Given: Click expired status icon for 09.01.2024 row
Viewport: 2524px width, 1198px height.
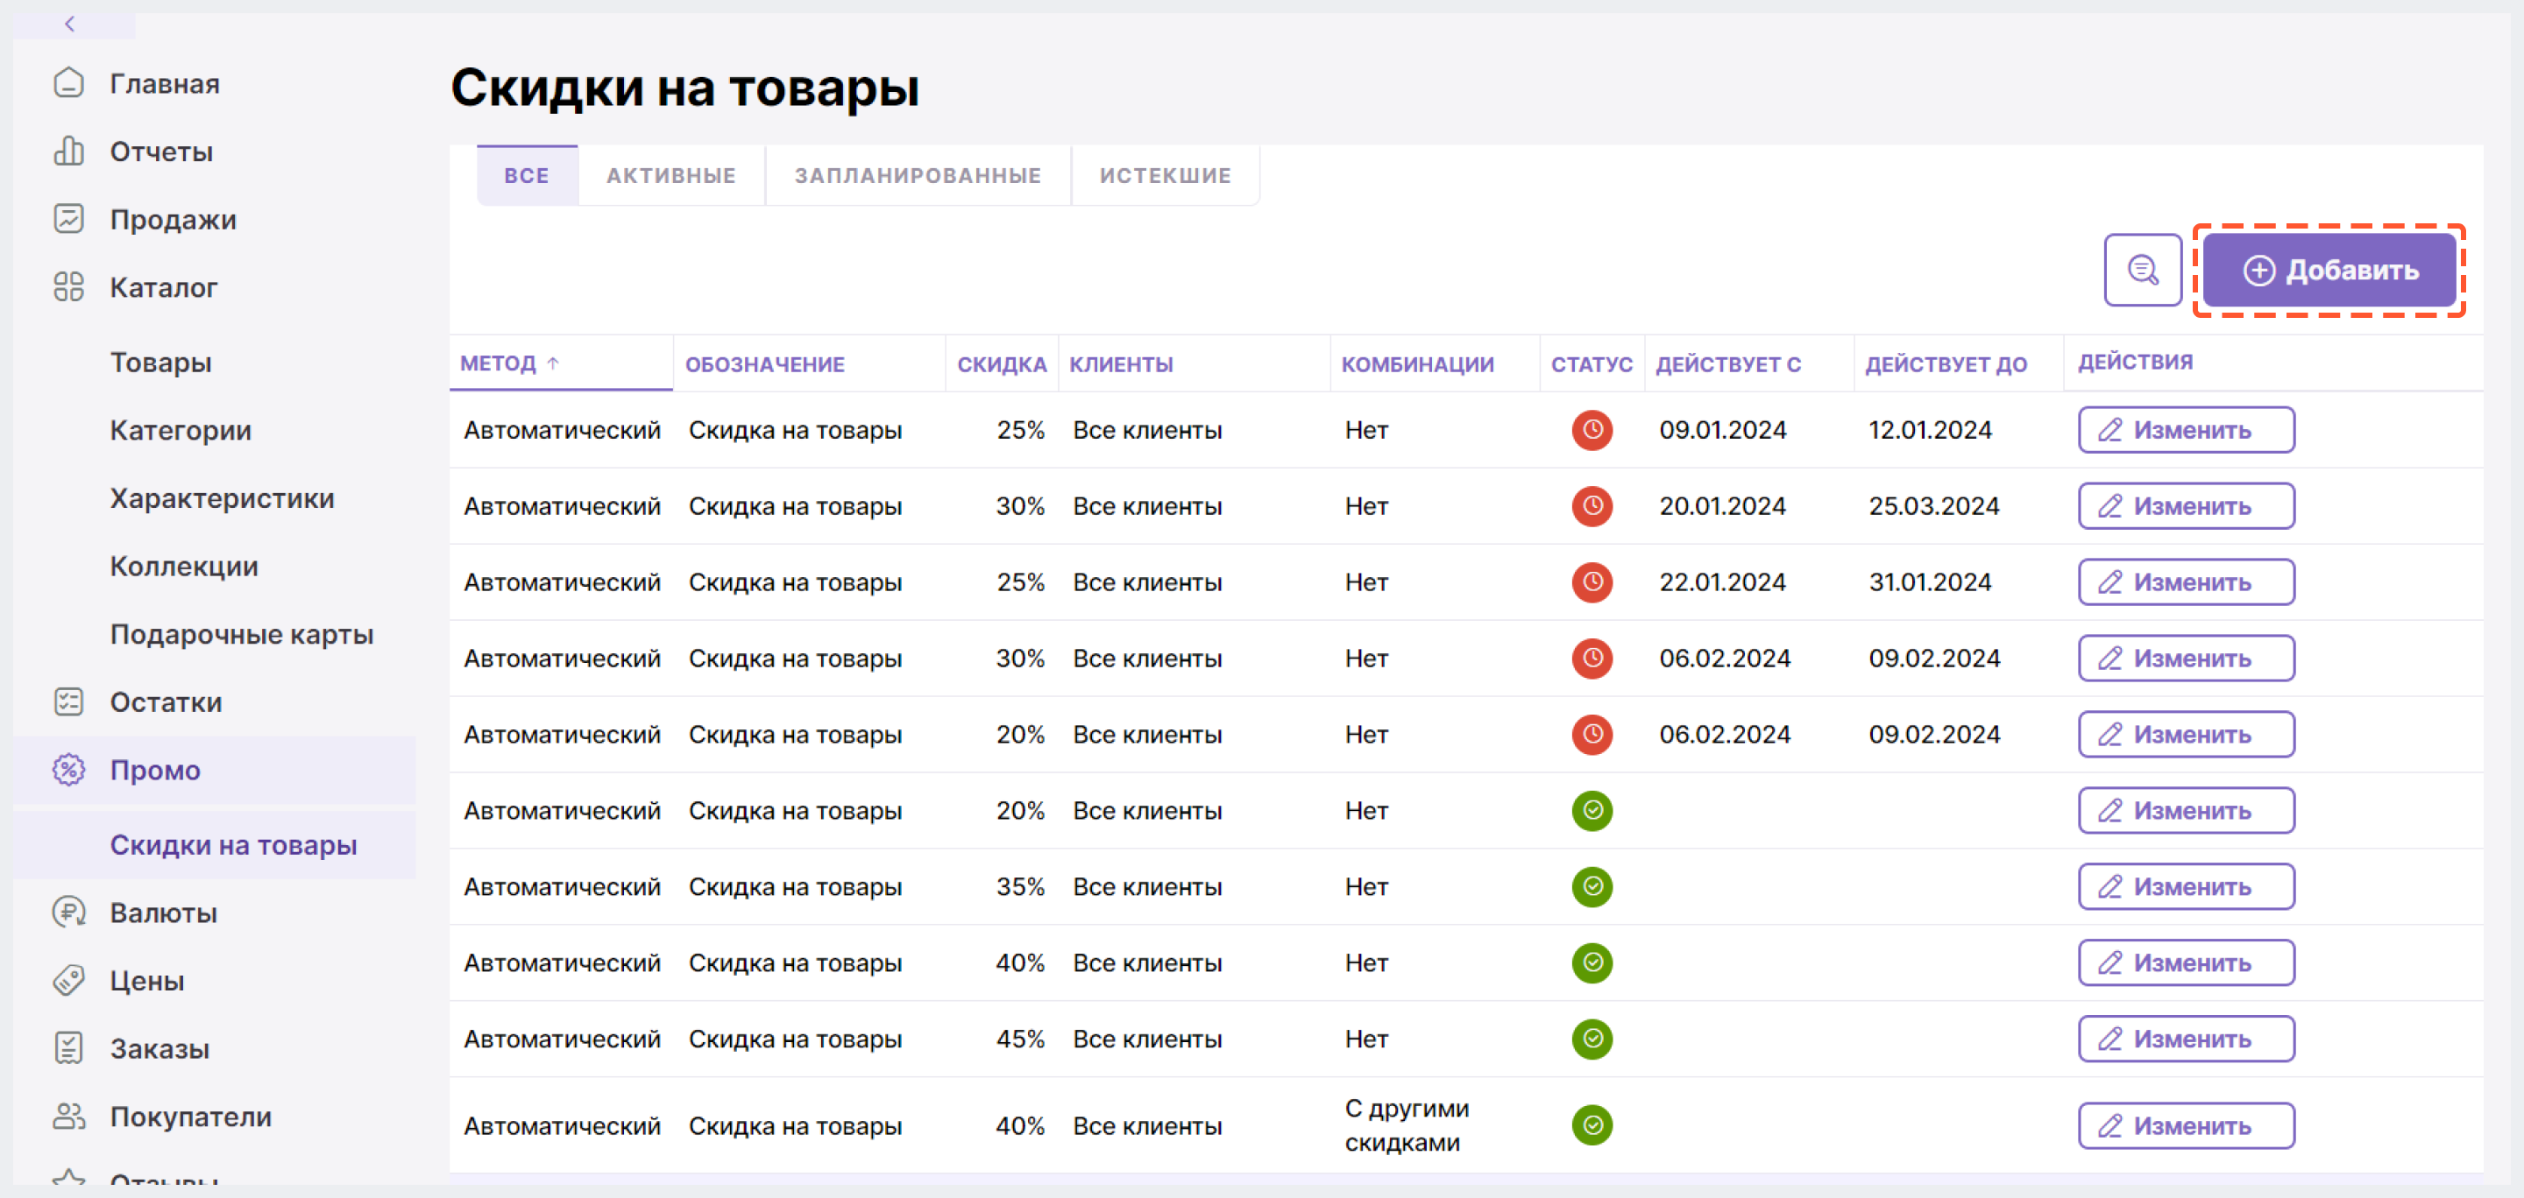Looking at the screenshot, I should coord(1592,430).
